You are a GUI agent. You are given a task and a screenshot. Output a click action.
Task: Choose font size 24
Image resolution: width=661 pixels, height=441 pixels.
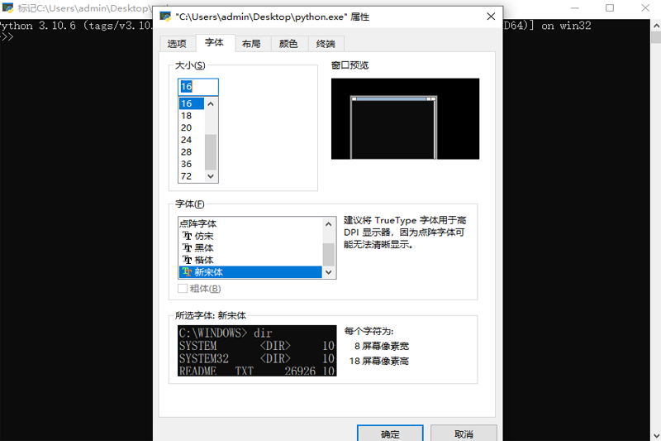click(192, 140)
